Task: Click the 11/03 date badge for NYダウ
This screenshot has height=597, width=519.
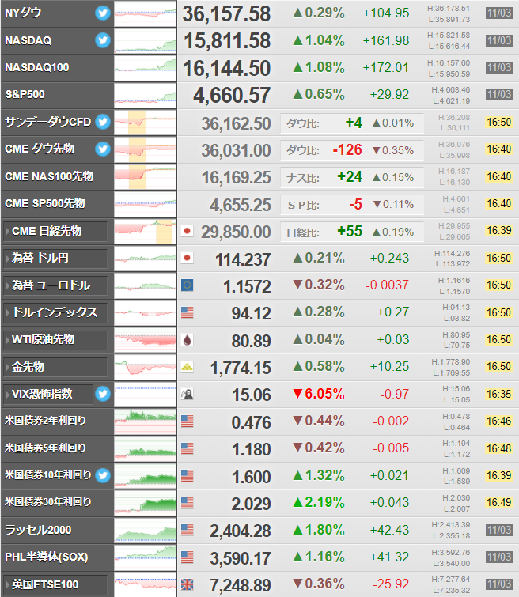Action: coord(498,13)
